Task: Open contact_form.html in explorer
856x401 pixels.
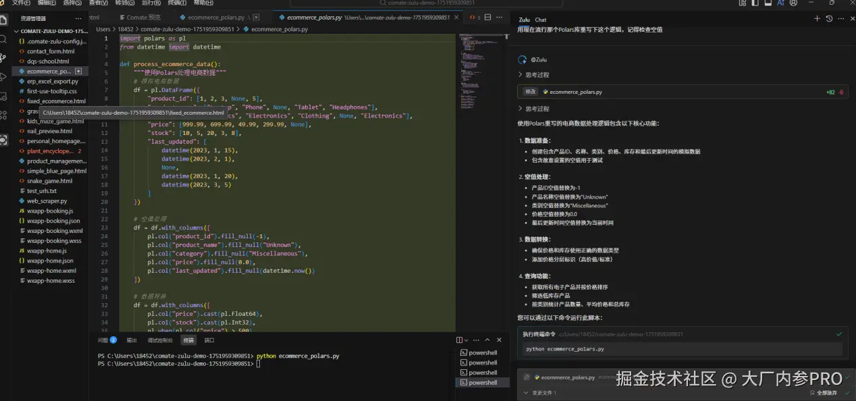Action: (51, 51)
